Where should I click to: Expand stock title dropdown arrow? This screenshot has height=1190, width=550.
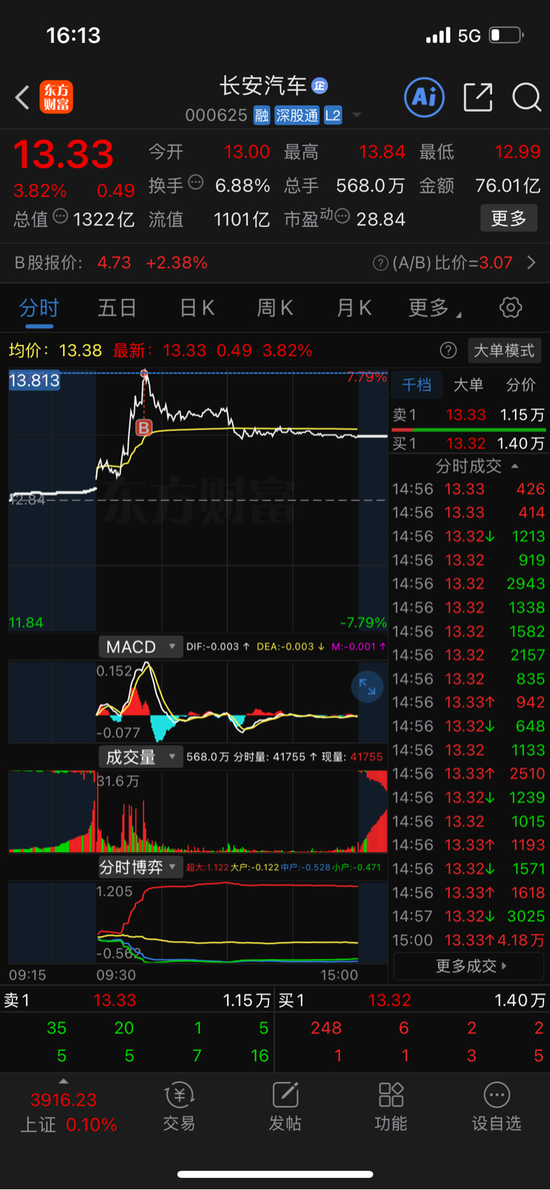[x=356, y=115]
